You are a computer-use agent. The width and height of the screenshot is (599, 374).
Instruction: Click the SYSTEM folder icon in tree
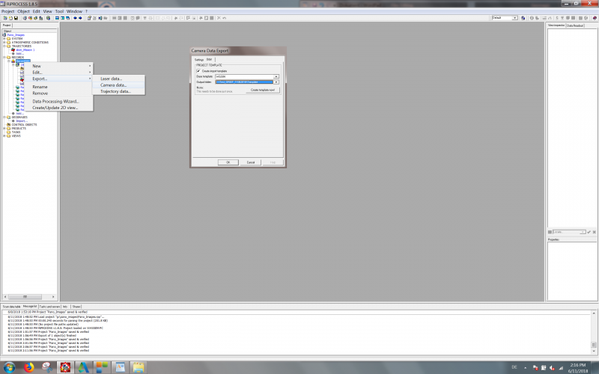[x=8, y=39]
